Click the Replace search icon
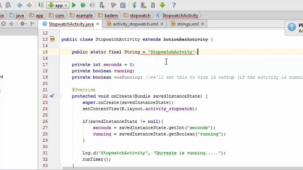 pyautogui.click(x=8, y=5)
